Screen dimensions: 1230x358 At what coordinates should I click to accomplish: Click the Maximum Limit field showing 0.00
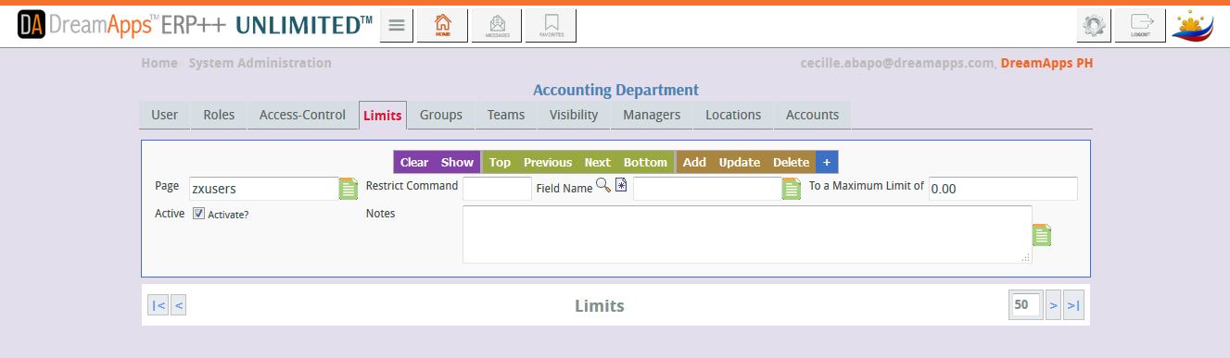[x=1003, y=189]
